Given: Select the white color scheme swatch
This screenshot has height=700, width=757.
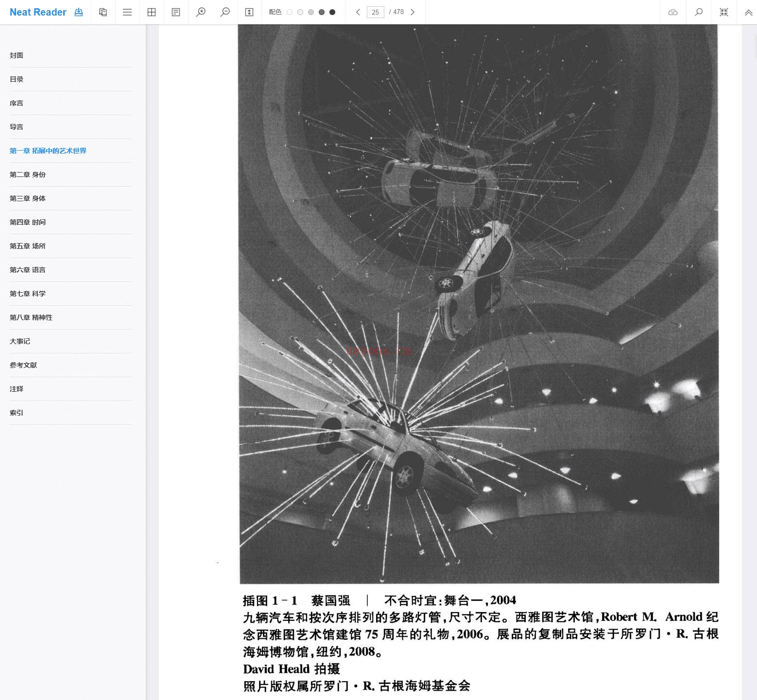Looking at the screenshot, I should (x=290, y=12).
